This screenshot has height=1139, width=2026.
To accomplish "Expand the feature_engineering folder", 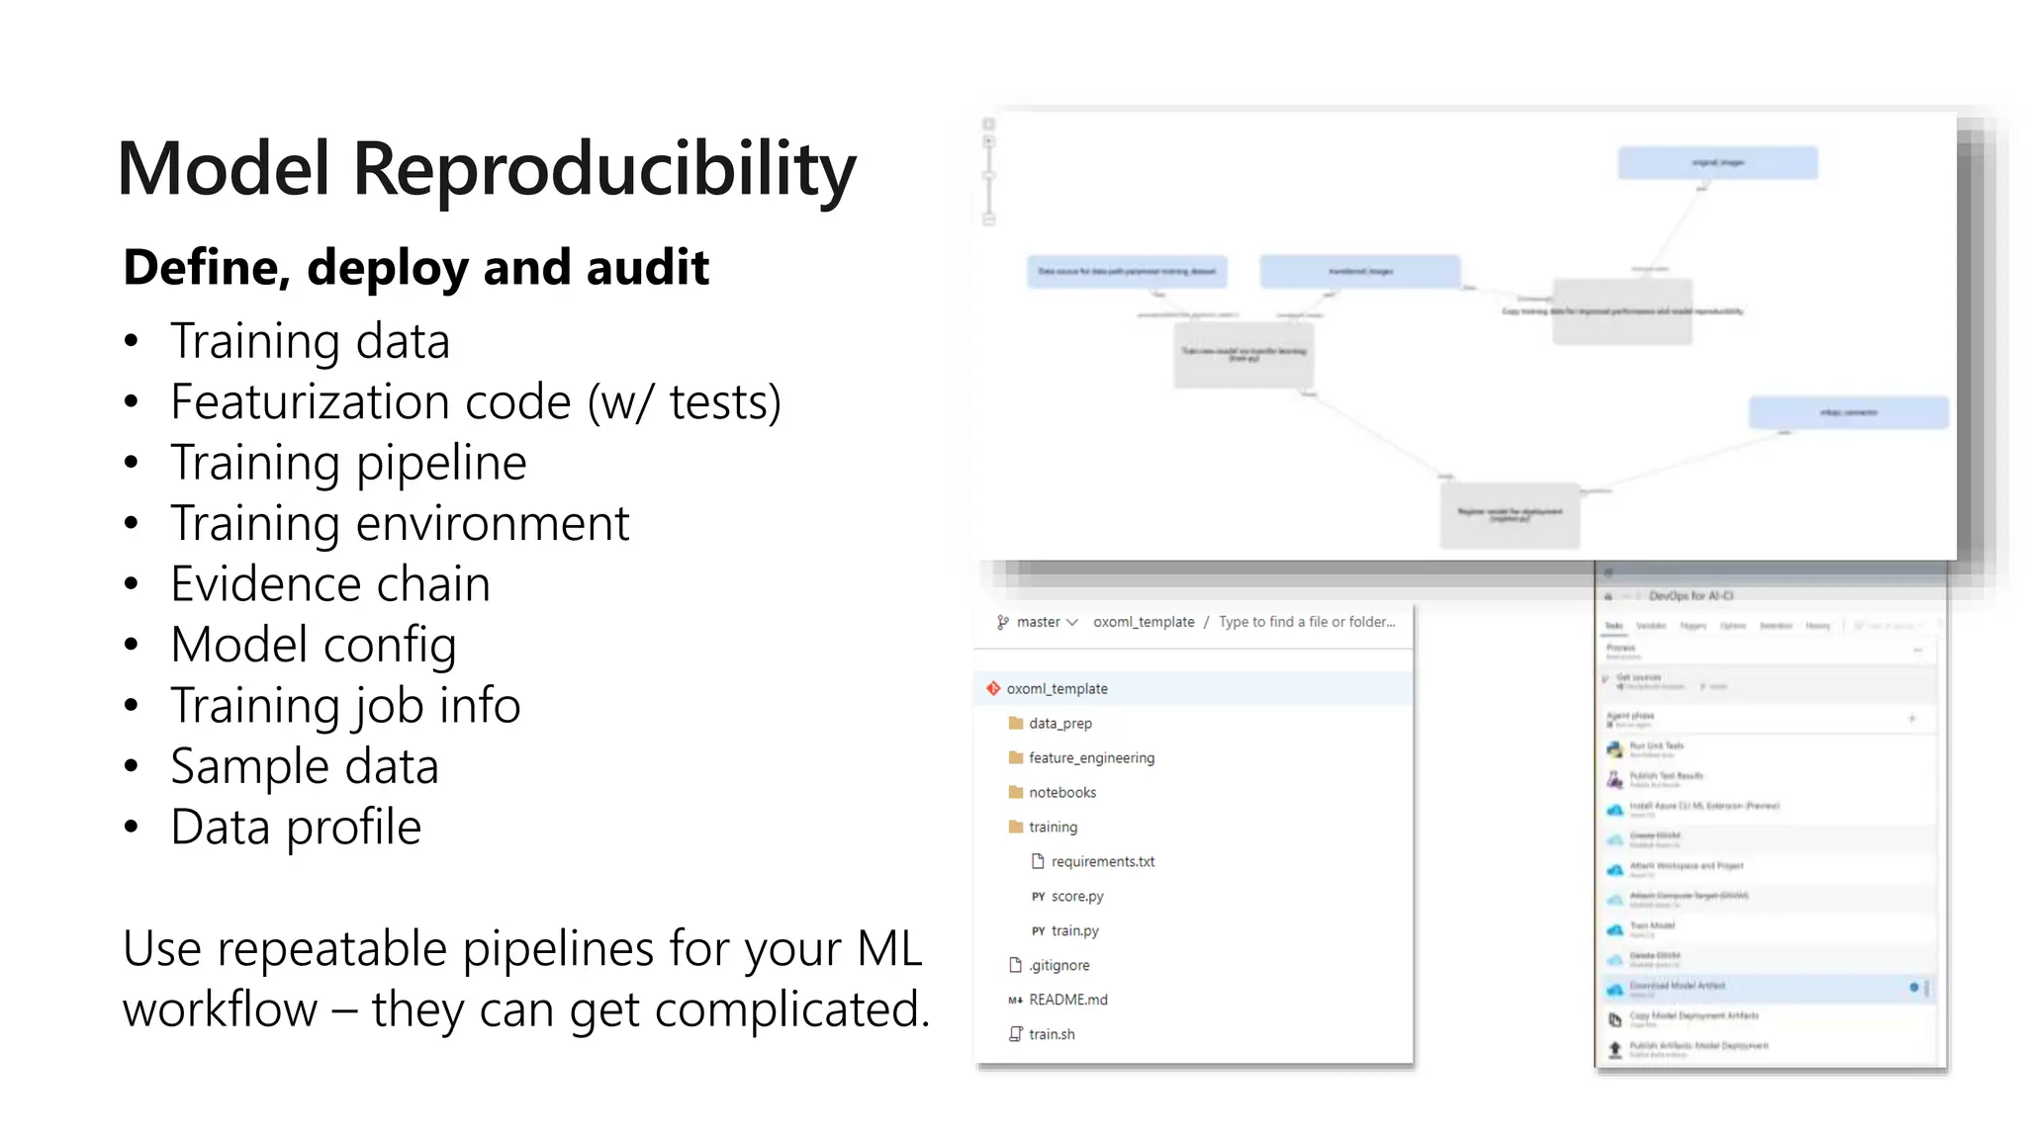I will click(x=1090, y=757).
